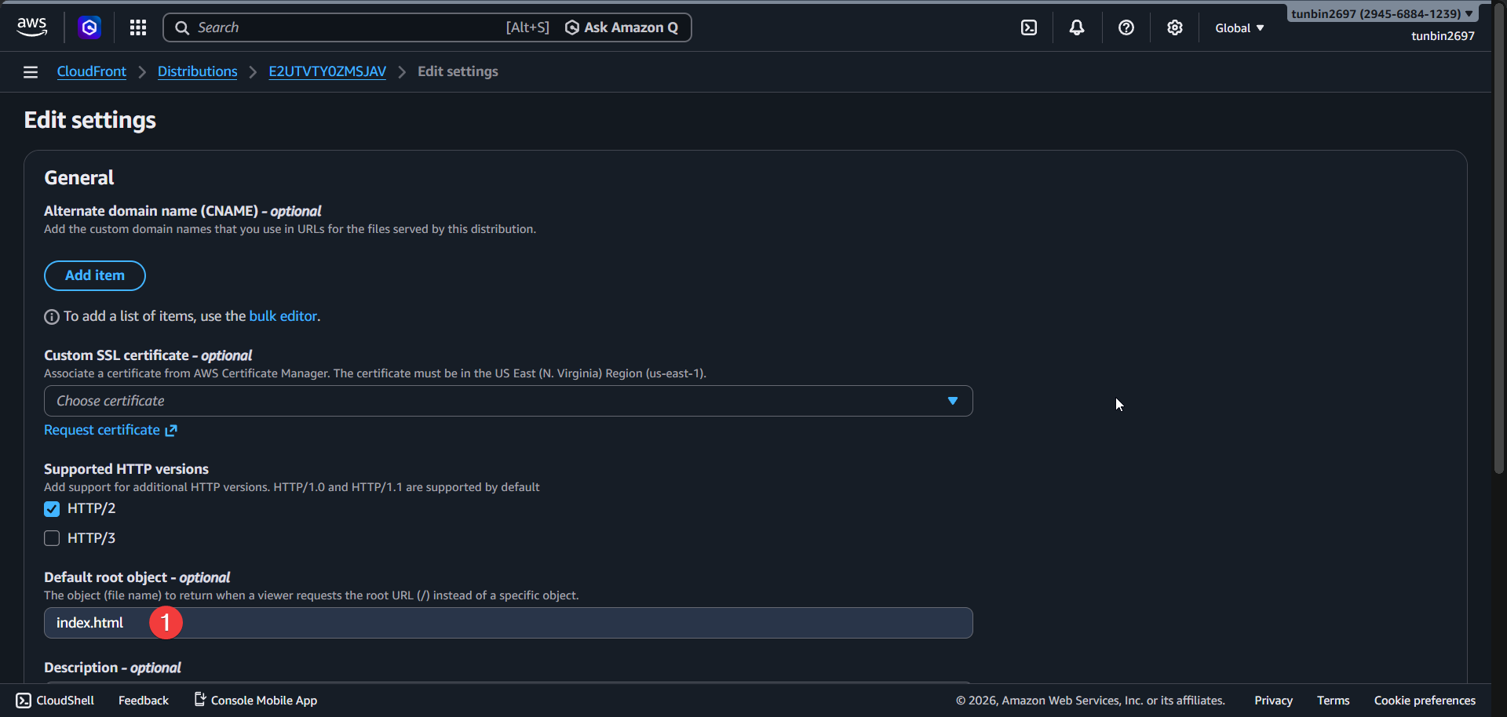The image size is (1507, 717).
Task: Disable the HTTP/2 checkbox
Action: coord(51,508)
